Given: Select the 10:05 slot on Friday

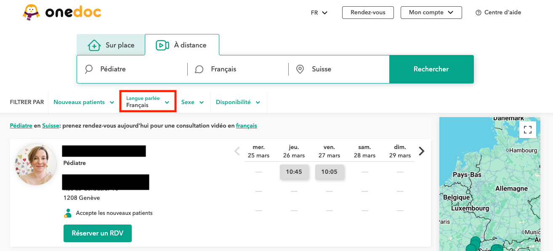Looking at the screenshot, I should tap(329, 172).
